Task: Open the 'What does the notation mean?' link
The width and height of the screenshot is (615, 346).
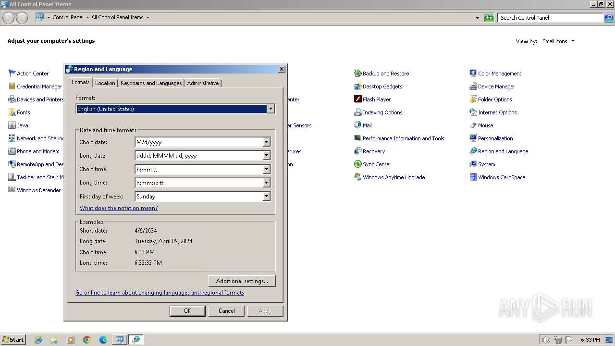Action: click(x=119, y=208)
